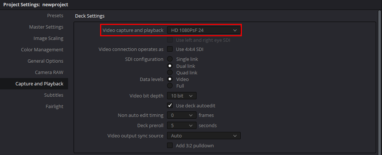The width and height of the screenshot is (382, 155).
Task: Open Fairlight settings page
Action: (54, 107)
